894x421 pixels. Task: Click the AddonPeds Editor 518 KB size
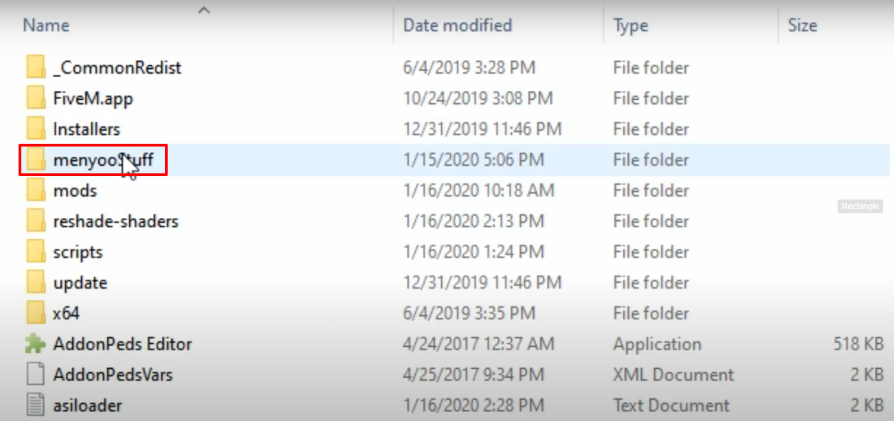click(858, 344)
